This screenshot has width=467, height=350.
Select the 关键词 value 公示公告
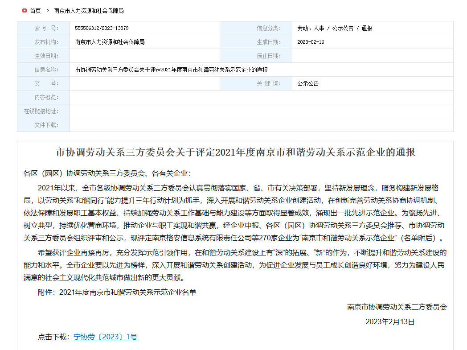(x=307, y=83)
